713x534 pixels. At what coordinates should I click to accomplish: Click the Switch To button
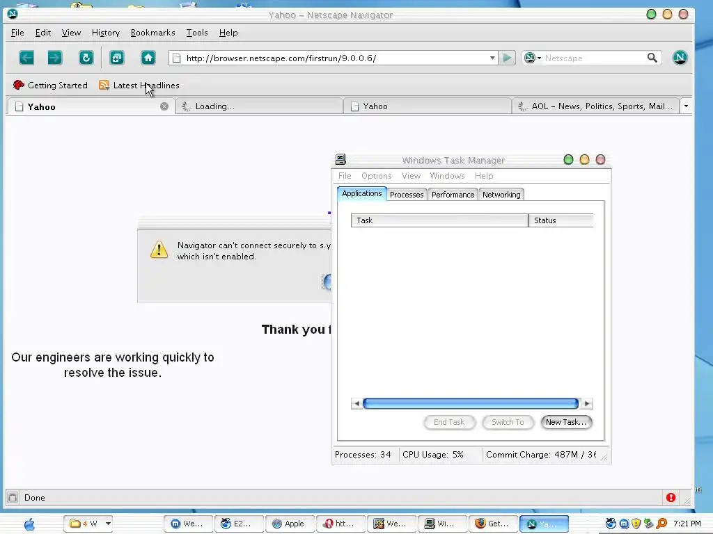[x=508, y=422]
